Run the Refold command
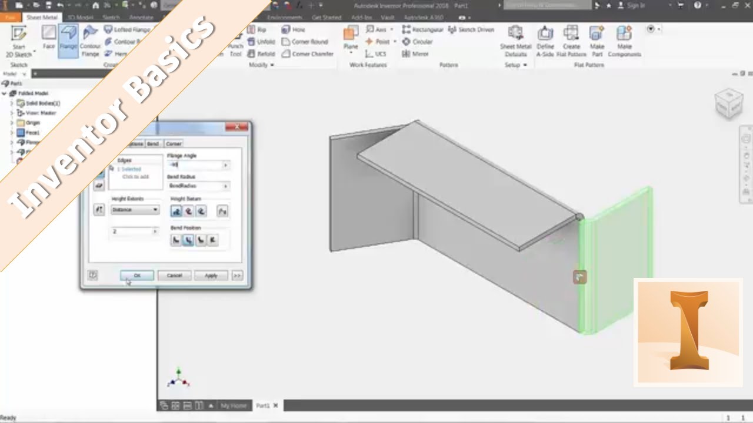 pyautogui.click(x=260, y=53)
